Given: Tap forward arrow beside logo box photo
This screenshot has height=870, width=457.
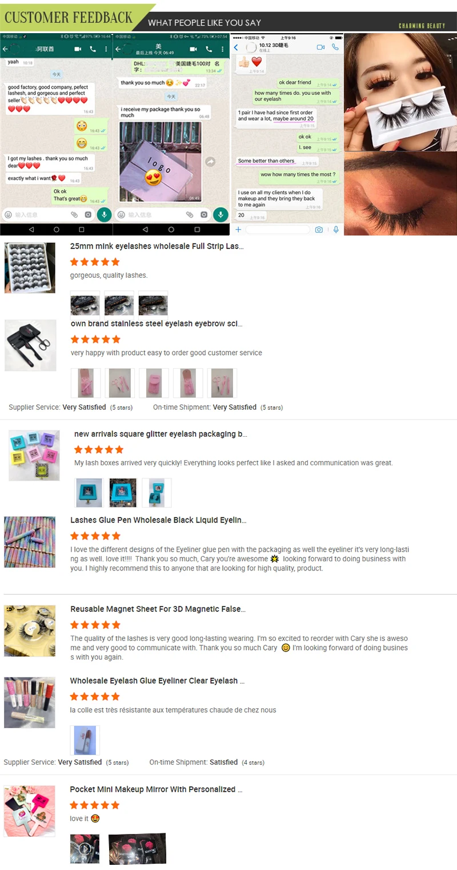Looking at the screenshot, I should [210, 162].
